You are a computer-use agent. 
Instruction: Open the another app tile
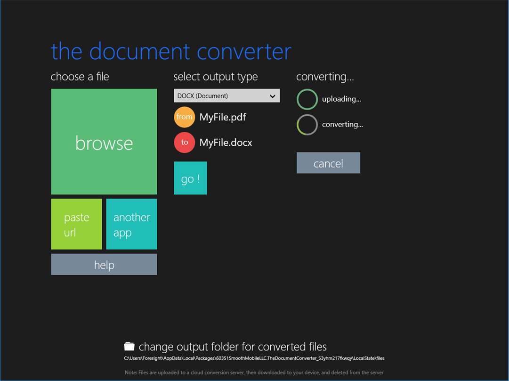click(x=131, y=224)
